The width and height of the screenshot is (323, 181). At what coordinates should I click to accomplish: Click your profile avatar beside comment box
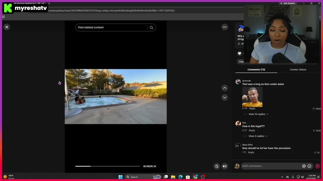coord(237,166)
